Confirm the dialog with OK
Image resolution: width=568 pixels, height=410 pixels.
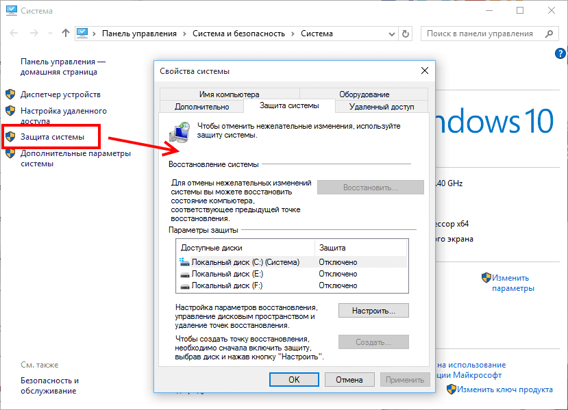[x=294, y=379]
